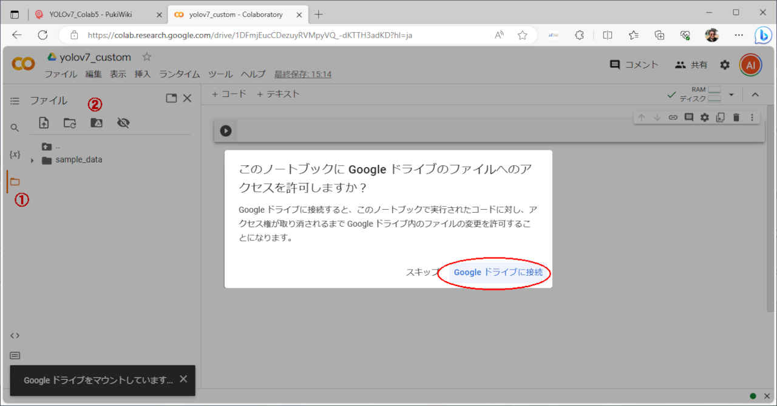Screen dimensions: 777x406
Task: Open the variables {x} panel
Action: [x=15, y=155]
